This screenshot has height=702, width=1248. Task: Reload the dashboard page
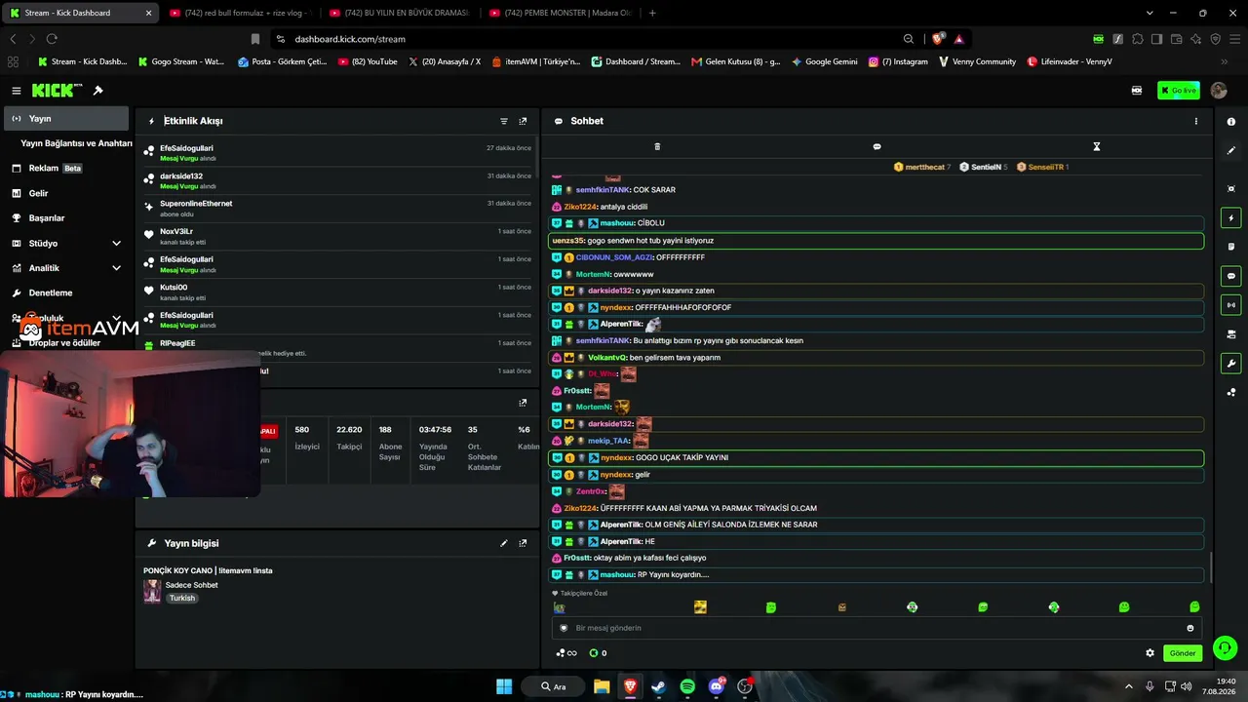(52, 39)
